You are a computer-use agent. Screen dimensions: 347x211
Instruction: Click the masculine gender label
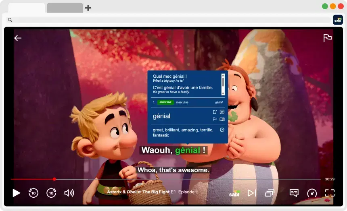pos(182,102)
